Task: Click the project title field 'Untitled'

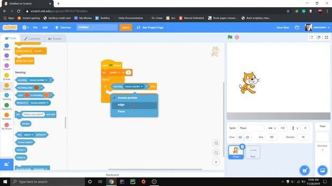Action: 97,27
